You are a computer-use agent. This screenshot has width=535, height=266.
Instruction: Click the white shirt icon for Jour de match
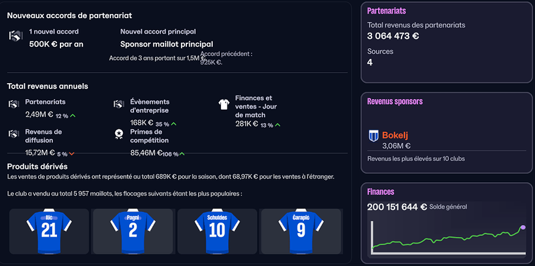pyautogui.click(x=224, y=104)
